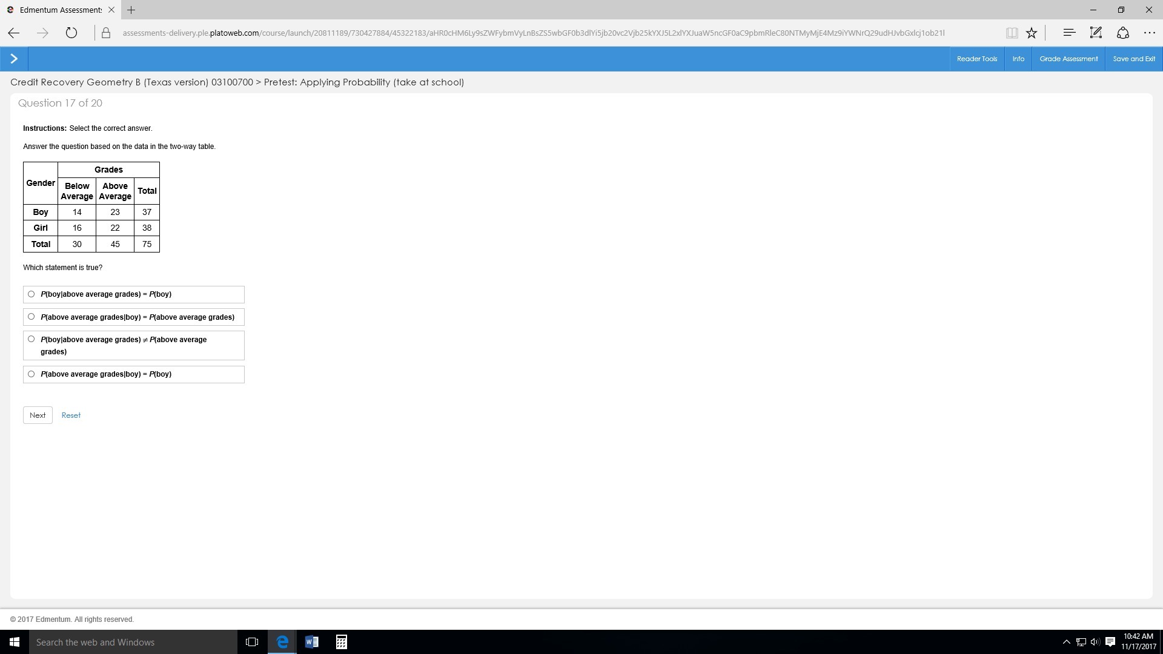This screenshot has height=654, width=1163.
Task: Open Calculator from the taskbar
Action: coord(341,642)
